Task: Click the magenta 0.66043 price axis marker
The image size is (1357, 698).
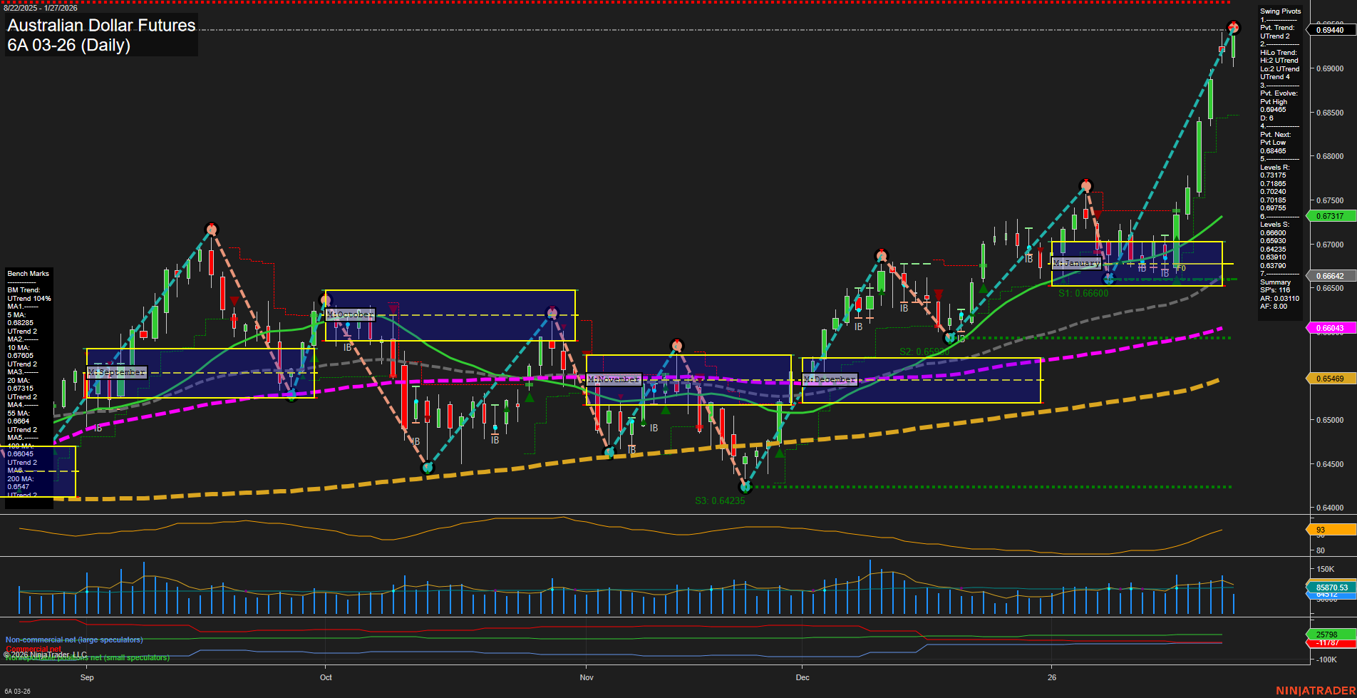Action: pos(1330,327)
